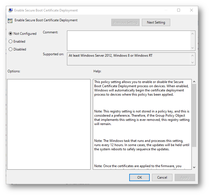Screen dimensions: 210x196
Task: Click the note about registry setting preference
Action: coord(142,117)
